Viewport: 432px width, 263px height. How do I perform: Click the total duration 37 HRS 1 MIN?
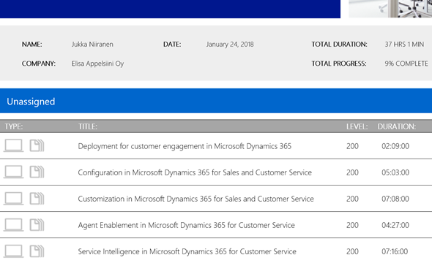point(404,45)
